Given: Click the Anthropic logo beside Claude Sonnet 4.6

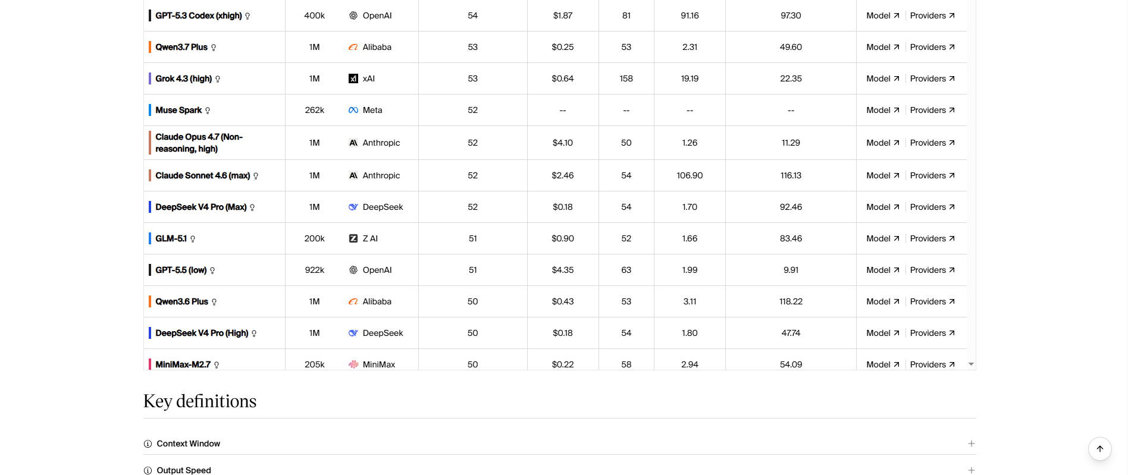Looking at the screenshot, I should click(353, 175).
